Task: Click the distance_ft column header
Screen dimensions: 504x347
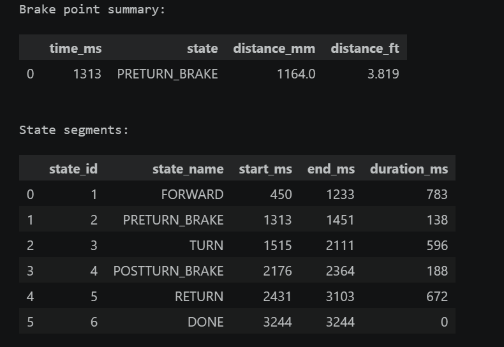Action: pos(365,48)
